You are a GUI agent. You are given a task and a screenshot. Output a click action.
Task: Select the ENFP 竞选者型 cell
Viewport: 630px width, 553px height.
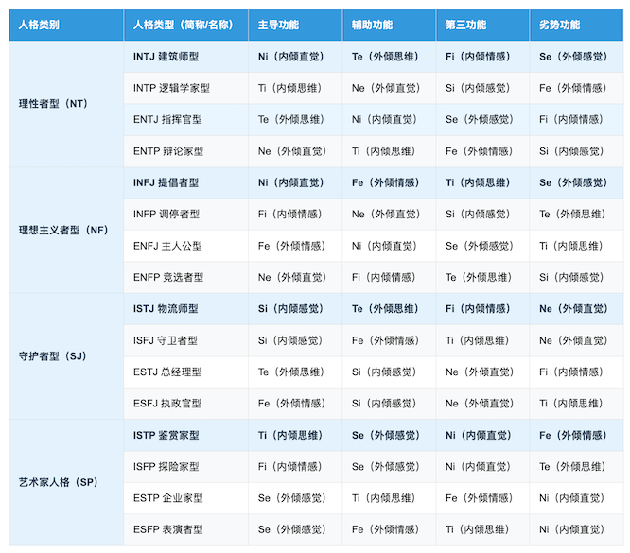167,277
